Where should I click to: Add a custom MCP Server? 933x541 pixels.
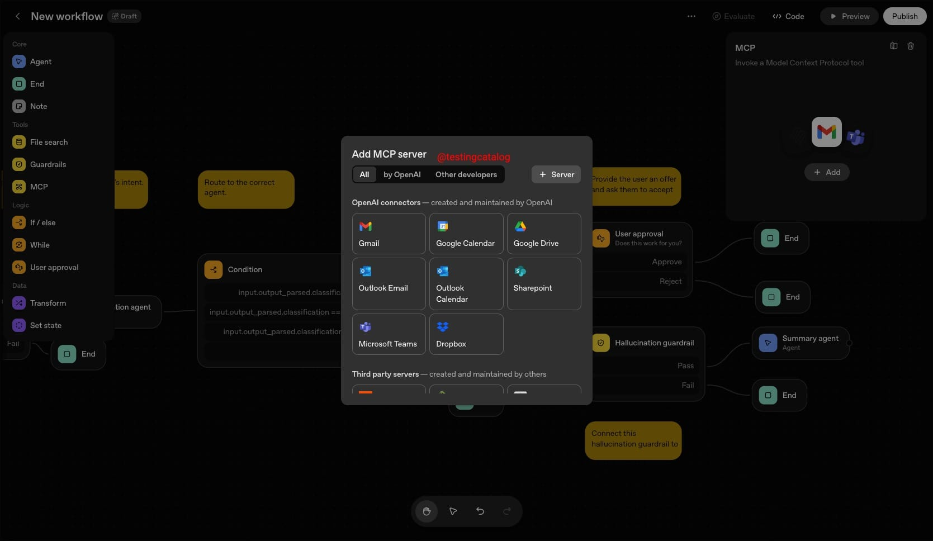tap(556, 174)
